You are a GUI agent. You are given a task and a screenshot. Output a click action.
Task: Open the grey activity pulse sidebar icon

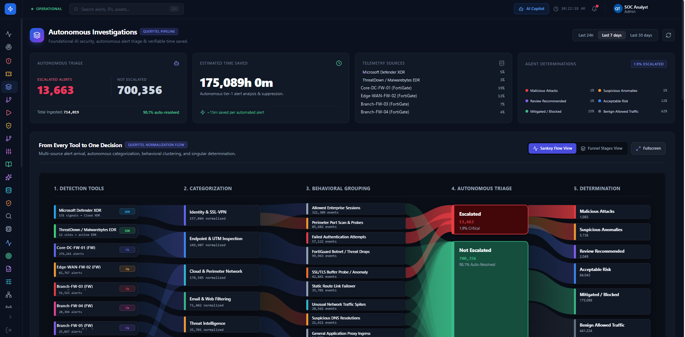click(x=9, y=34)
